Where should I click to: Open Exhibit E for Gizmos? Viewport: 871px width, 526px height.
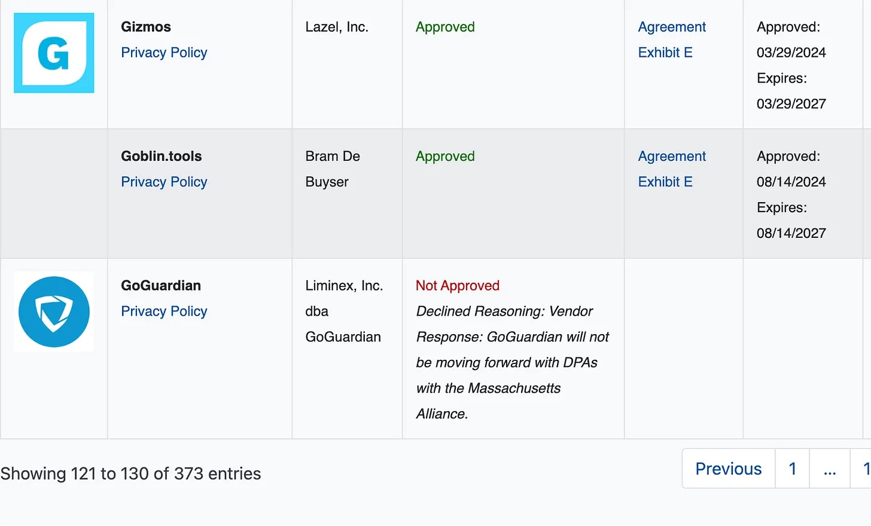point(665,53)
